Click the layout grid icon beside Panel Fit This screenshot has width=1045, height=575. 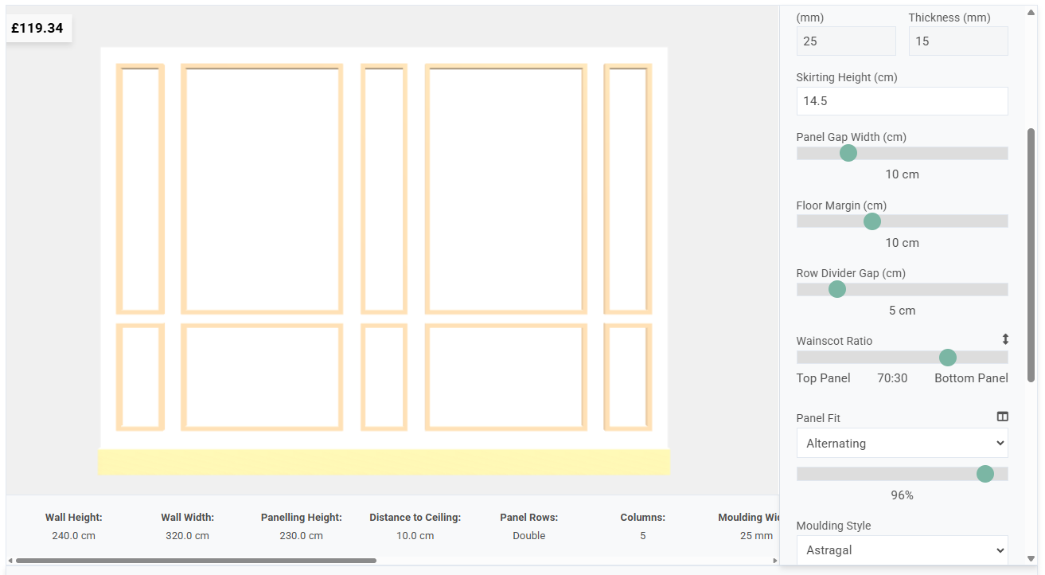click(1002, 416)
